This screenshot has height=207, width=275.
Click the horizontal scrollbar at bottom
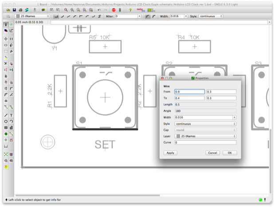[88, 195]
